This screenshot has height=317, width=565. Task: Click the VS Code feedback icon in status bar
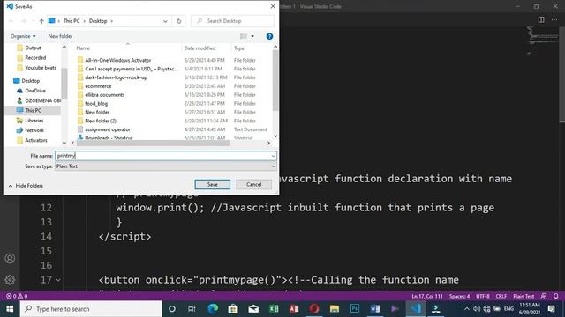(544, 296)
